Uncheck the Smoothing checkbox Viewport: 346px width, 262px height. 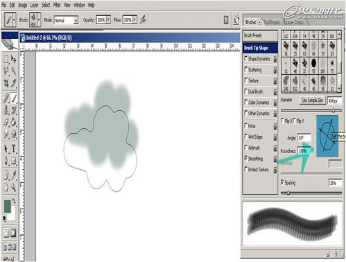pos(246,158)
